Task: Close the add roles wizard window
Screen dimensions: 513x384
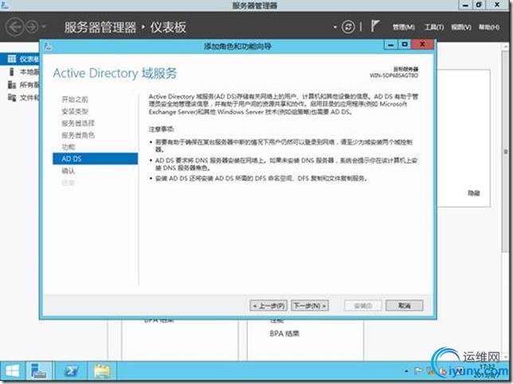Action: (x=422, y=45)
